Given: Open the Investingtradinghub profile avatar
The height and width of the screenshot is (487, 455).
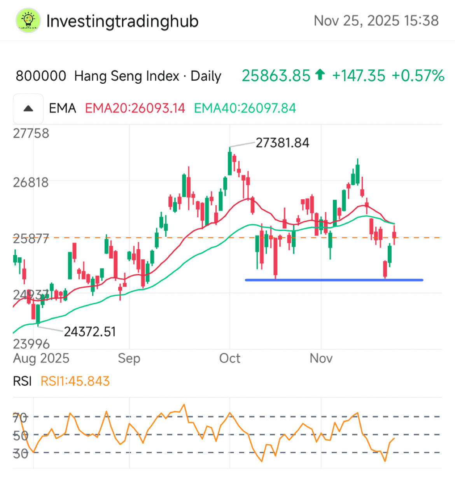Looking at the screenshot, I should click(x=28, y=20).
